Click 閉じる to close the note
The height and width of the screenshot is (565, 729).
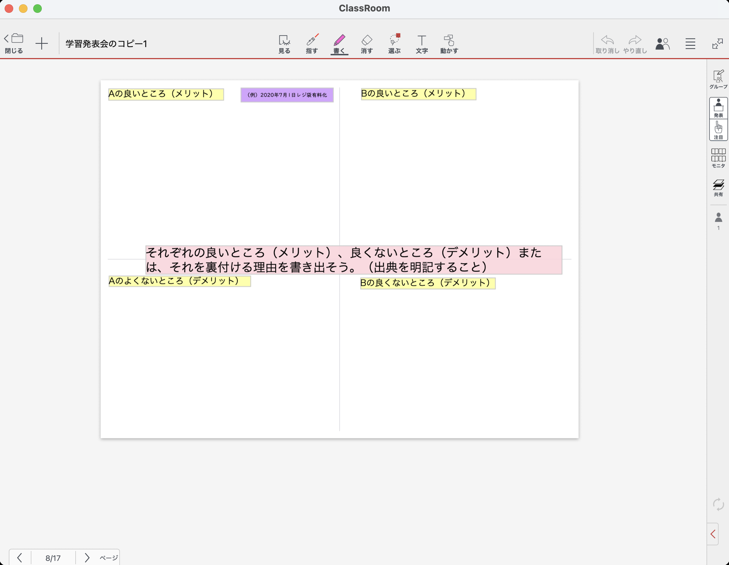coord(14,43)
